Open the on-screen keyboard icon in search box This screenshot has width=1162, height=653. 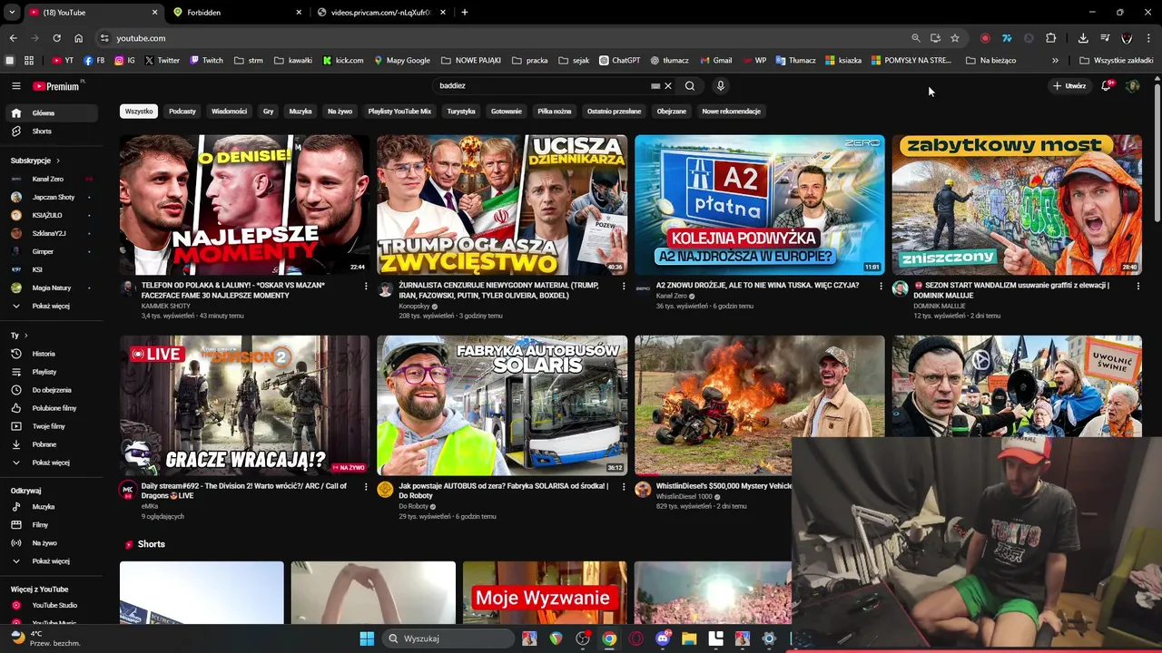(x=655, y=86)
